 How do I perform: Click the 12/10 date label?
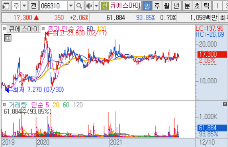[207, 142]
